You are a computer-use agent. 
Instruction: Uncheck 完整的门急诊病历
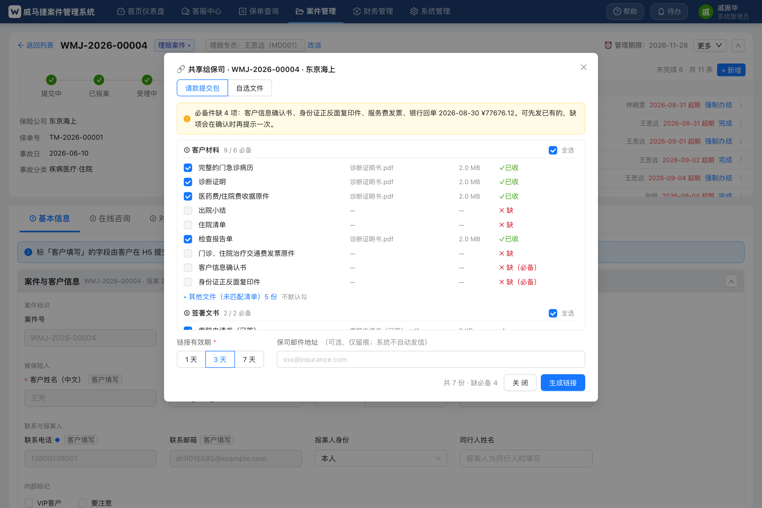click(x=188, y=168)
